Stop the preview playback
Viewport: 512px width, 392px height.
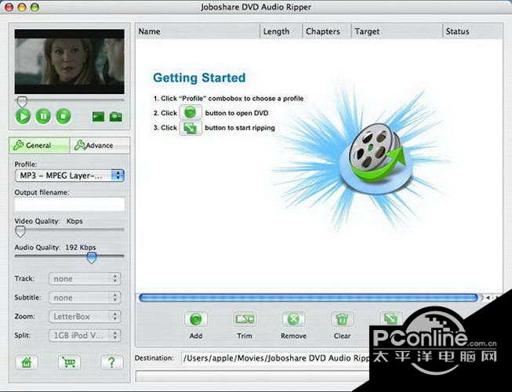coord(64,116)
